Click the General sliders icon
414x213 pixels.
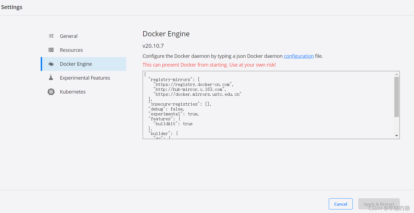click(x=51, y=36)
